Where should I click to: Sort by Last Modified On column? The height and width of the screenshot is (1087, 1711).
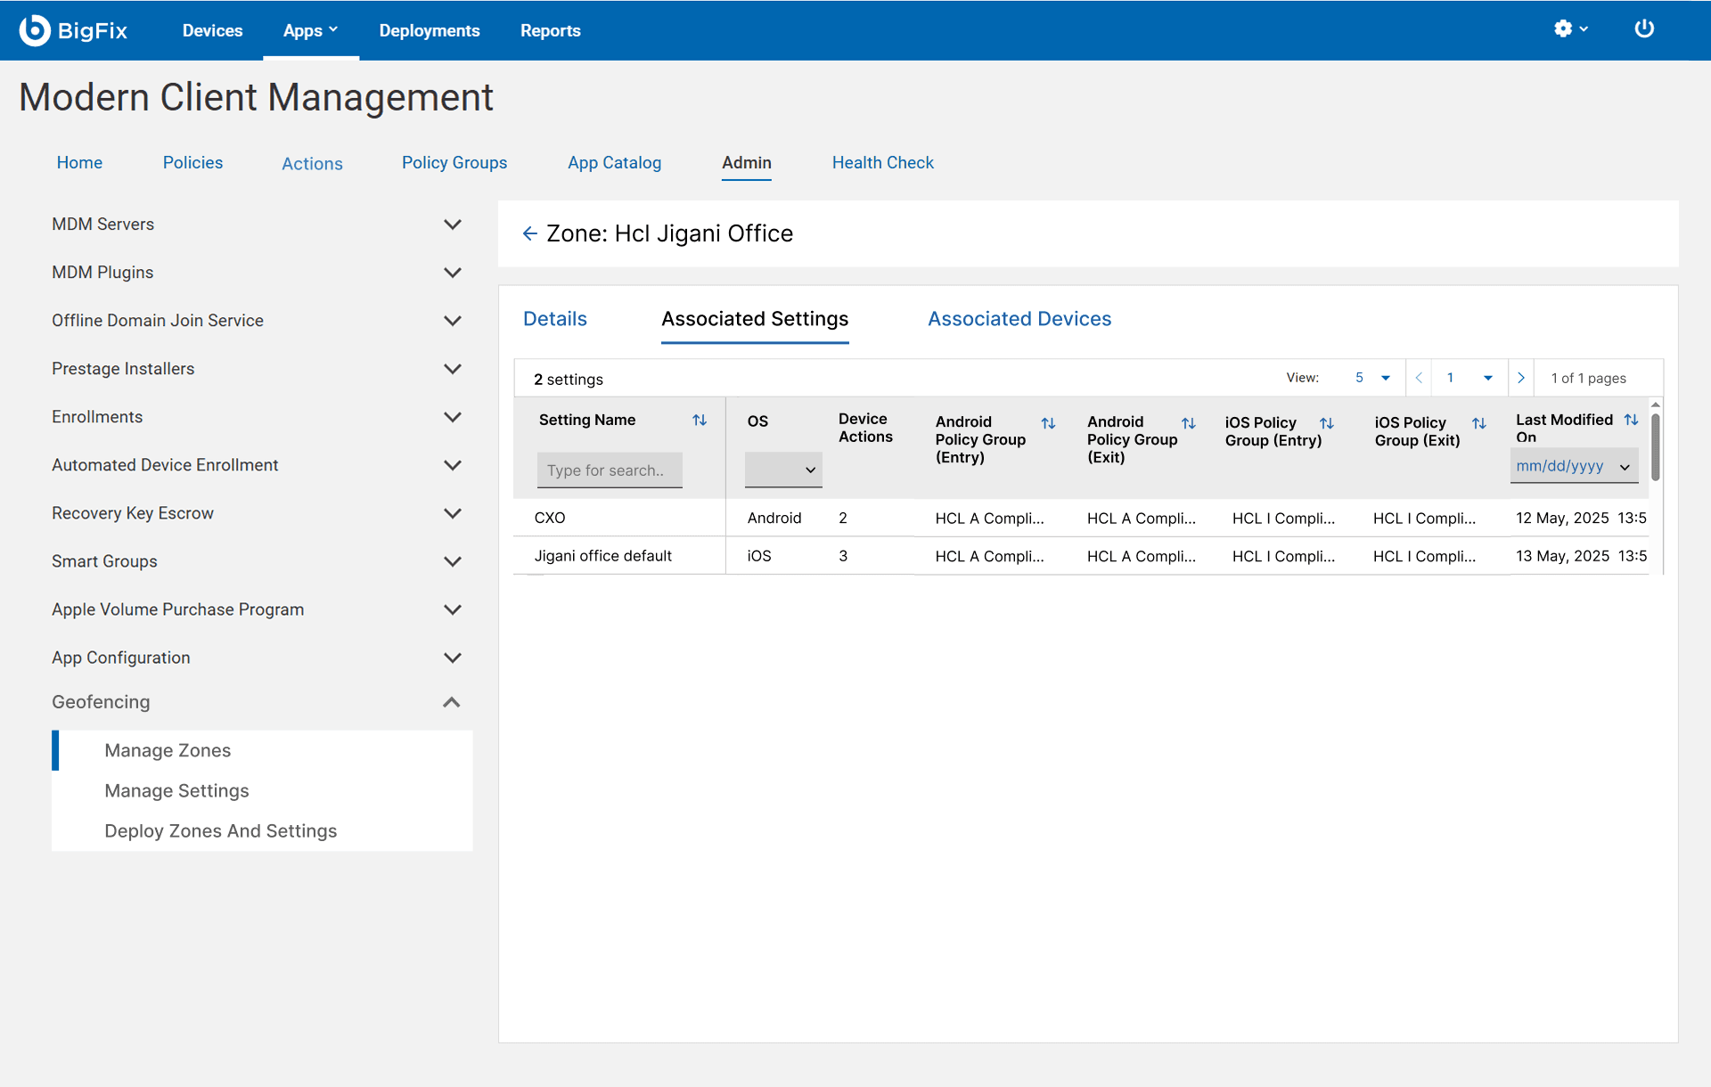tap(1631, 420)
